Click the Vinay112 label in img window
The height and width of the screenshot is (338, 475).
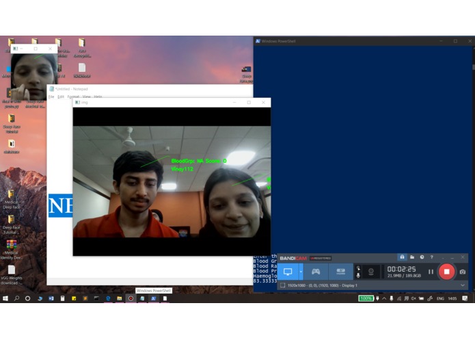pyautogui.click(x=182, y=169)
